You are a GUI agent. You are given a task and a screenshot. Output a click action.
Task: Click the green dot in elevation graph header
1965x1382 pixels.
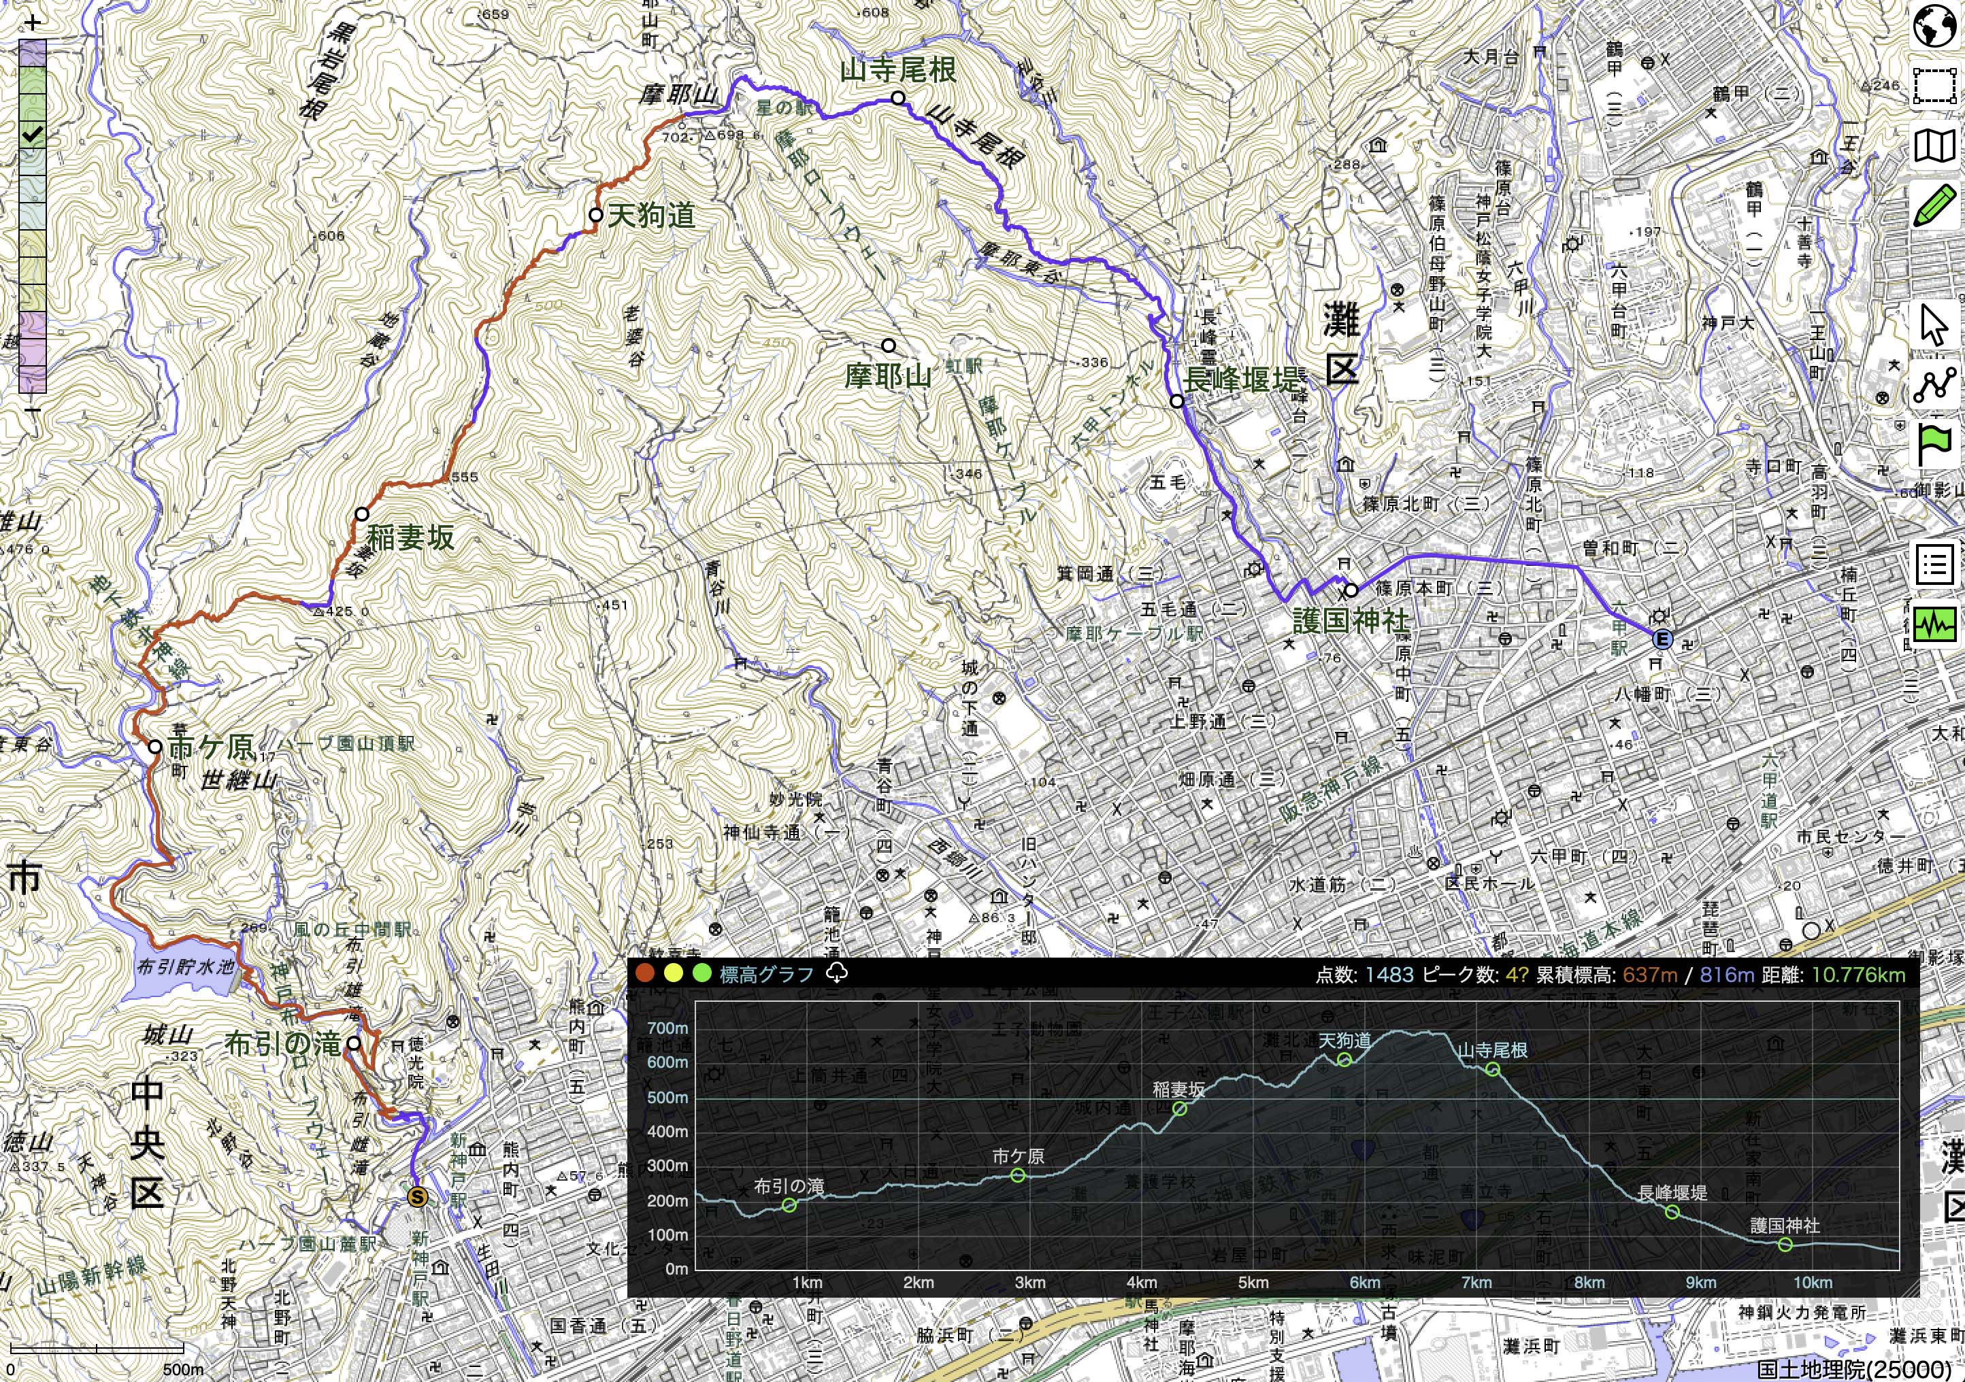point(701,973)
